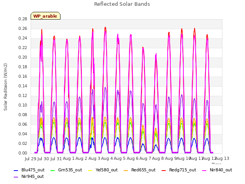
Task: Click the Blu475_out legend label
Action: (x=33, y=170)
